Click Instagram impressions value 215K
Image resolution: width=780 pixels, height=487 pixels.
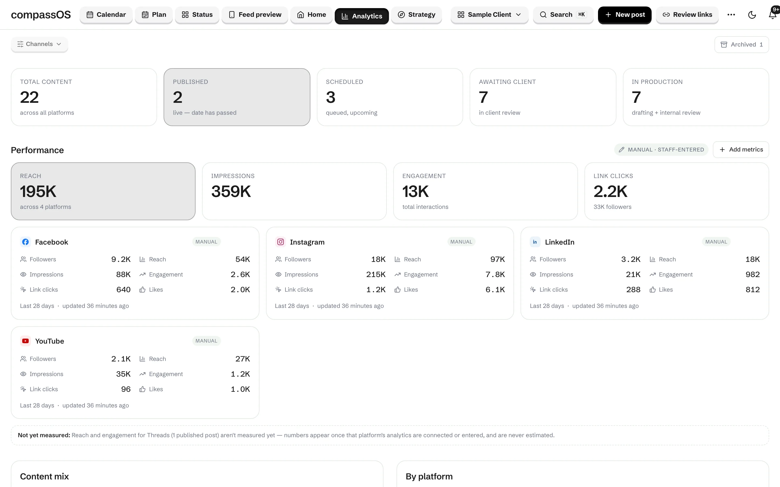(x=376, y=274)
